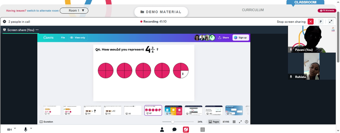Screen dimensions: 340x133
Task: Click the Recording 41:10 indicator
Action: pyautogui.click(x=153, y=22)
